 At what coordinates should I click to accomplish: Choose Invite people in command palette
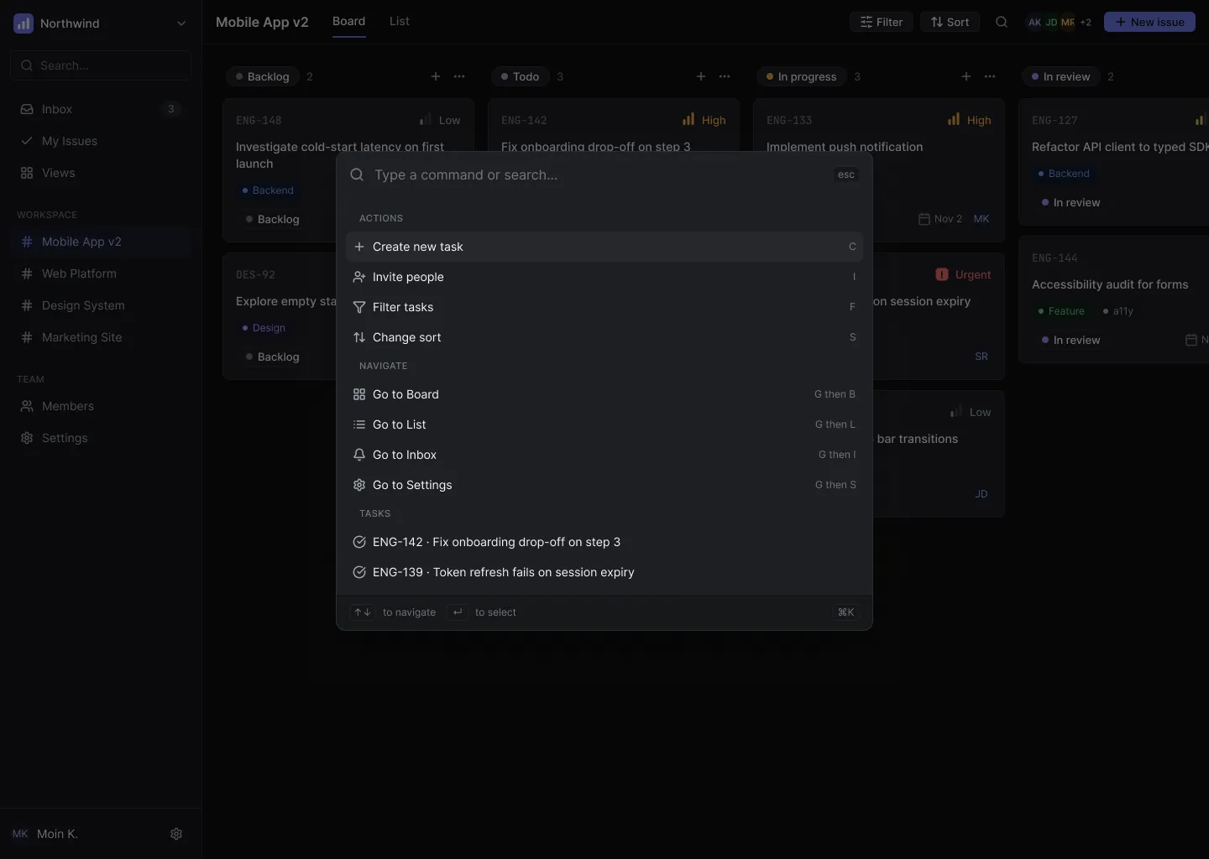(x=604, y=277)
